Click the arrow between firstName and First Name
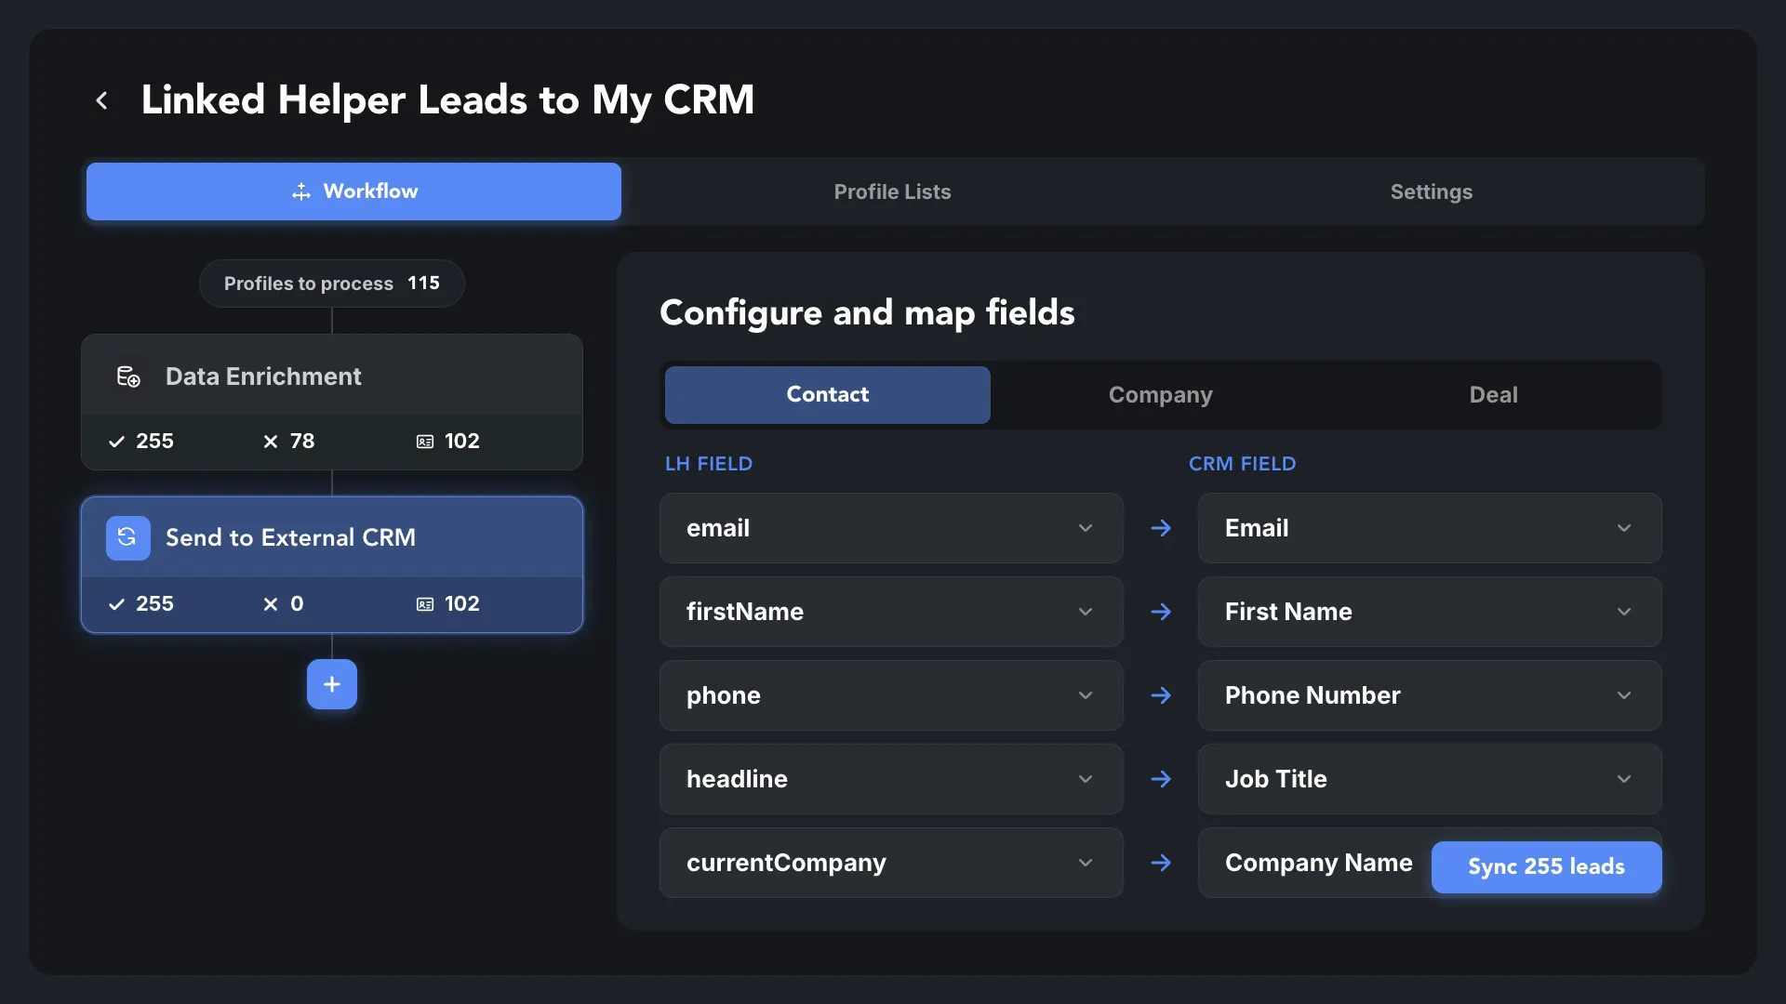 point(1161,612)
